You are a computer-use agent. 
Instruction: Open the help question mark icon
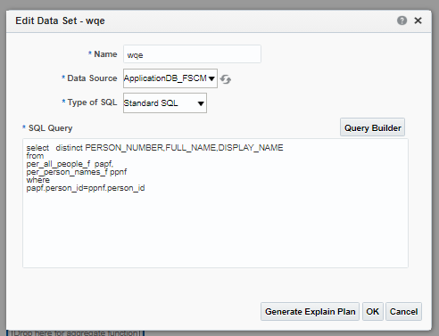(402, 20)
